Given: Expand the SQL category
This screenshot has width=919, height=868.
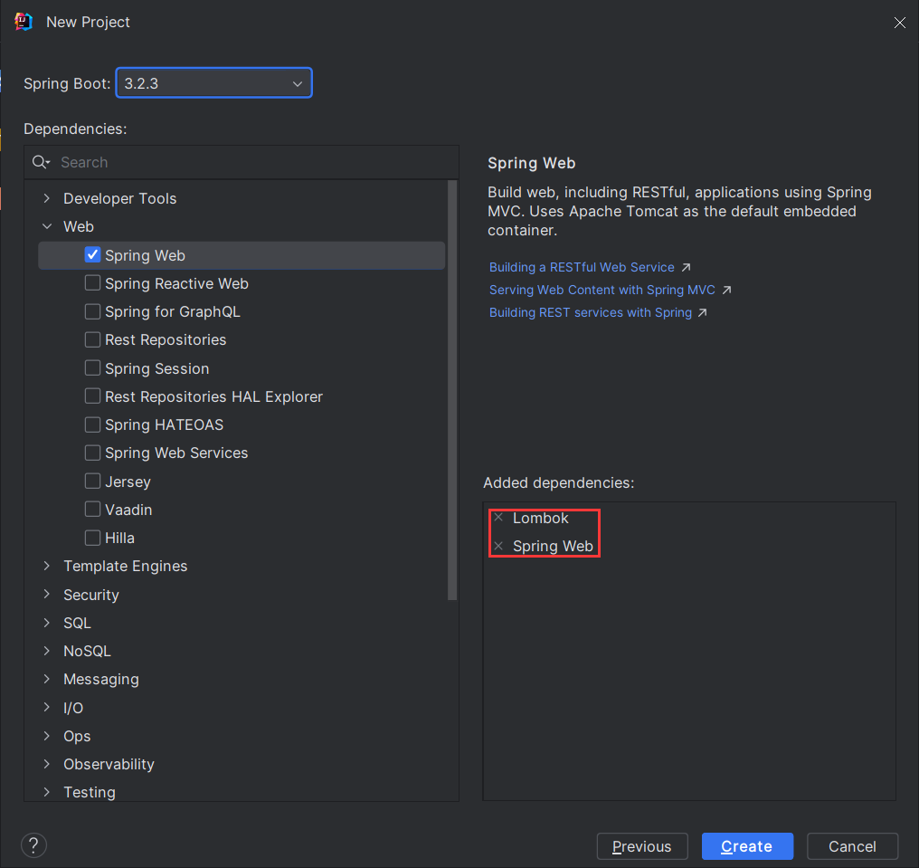Looking at the screenshot, I should pos(47,623).
